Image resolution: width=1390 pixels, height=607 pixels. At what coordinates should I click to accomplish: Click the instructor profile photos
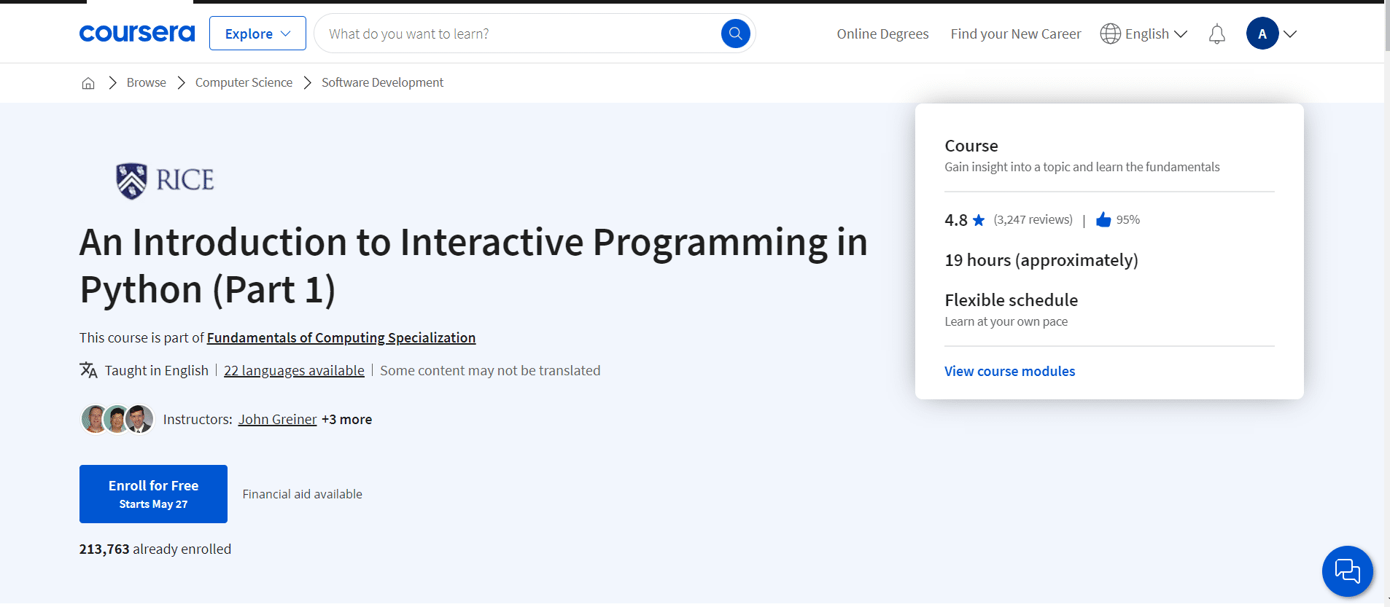pyautogui.click(x=117, y=419)
